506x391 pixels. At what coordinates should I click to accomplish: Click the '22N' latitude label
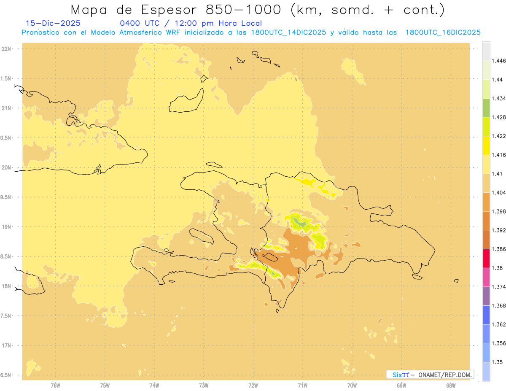(x=7, y=49)
